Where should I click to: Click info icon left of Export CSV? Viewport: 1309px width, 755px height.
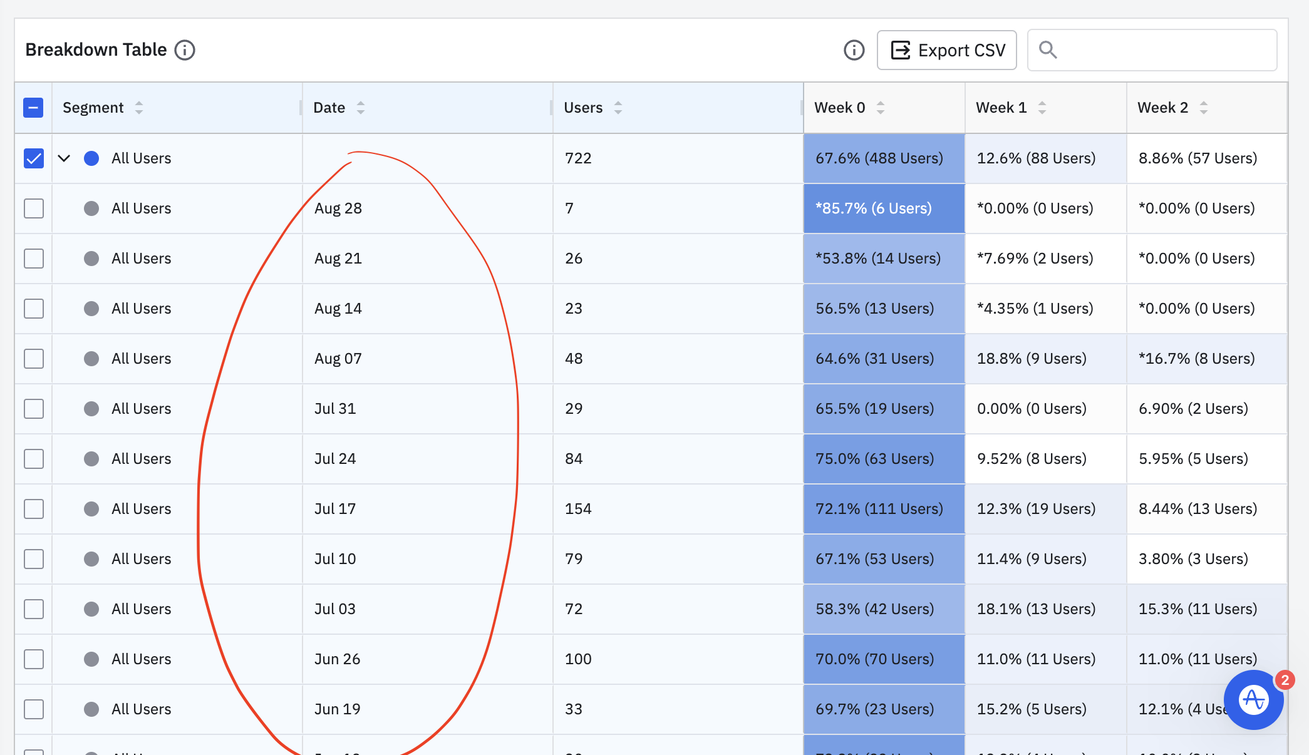point(854,50)
